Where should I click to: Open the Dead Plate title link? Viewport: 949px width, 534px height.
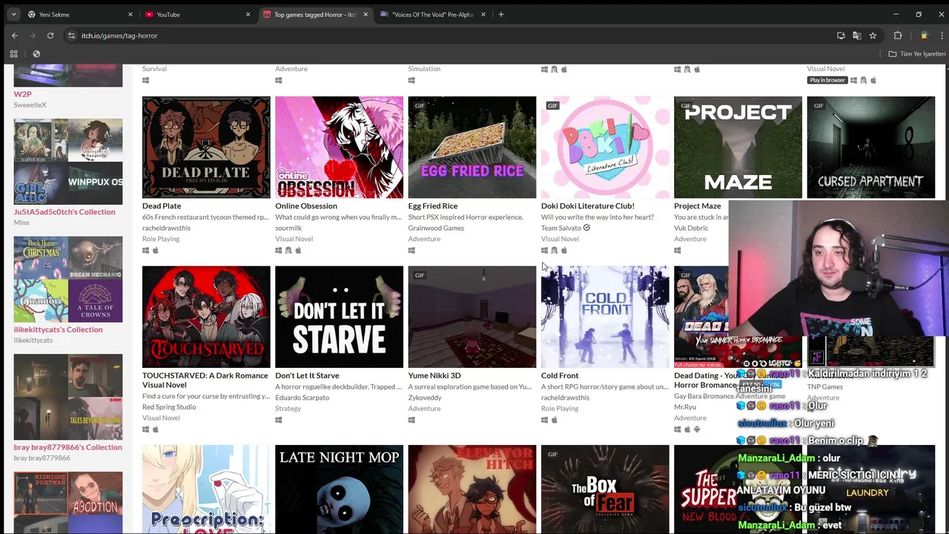pos(162,205)
